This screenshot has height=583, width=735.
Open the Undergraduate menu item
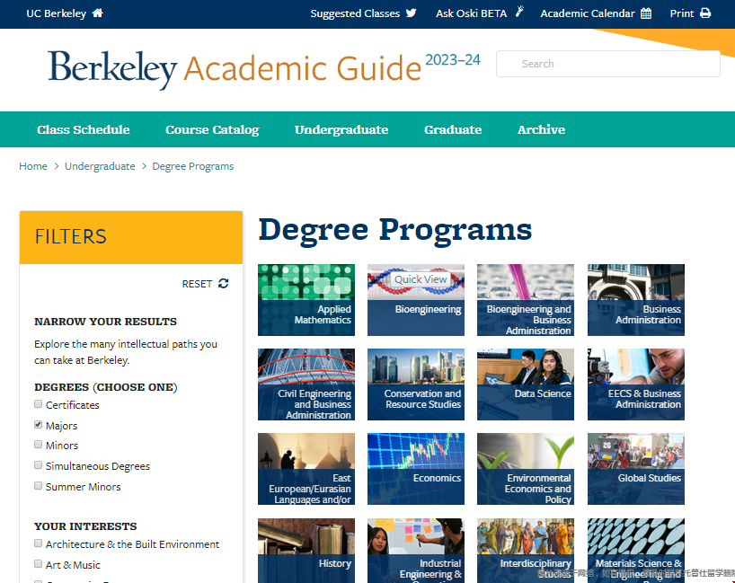[x=341, y=129]
